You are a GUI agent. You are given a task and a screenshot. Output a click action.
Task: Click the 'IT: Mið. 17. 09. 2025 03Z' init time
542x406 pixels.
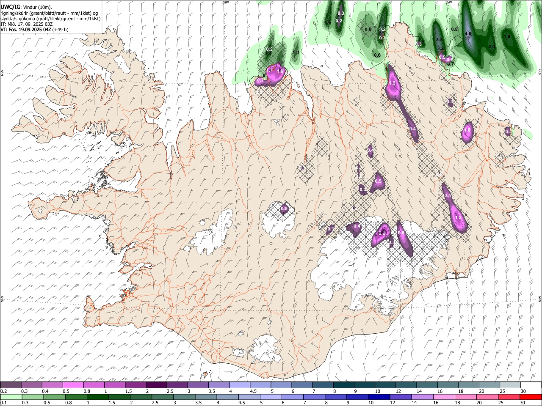pos(26,24)
